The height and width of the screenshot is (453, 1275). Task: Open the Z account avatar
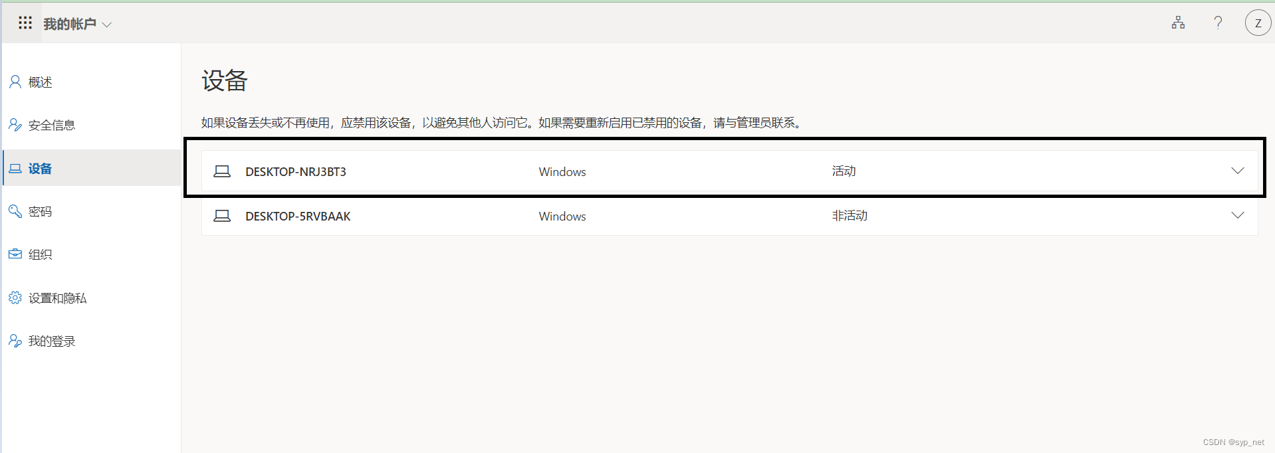pyautogui.click(x=1258, y=23)
